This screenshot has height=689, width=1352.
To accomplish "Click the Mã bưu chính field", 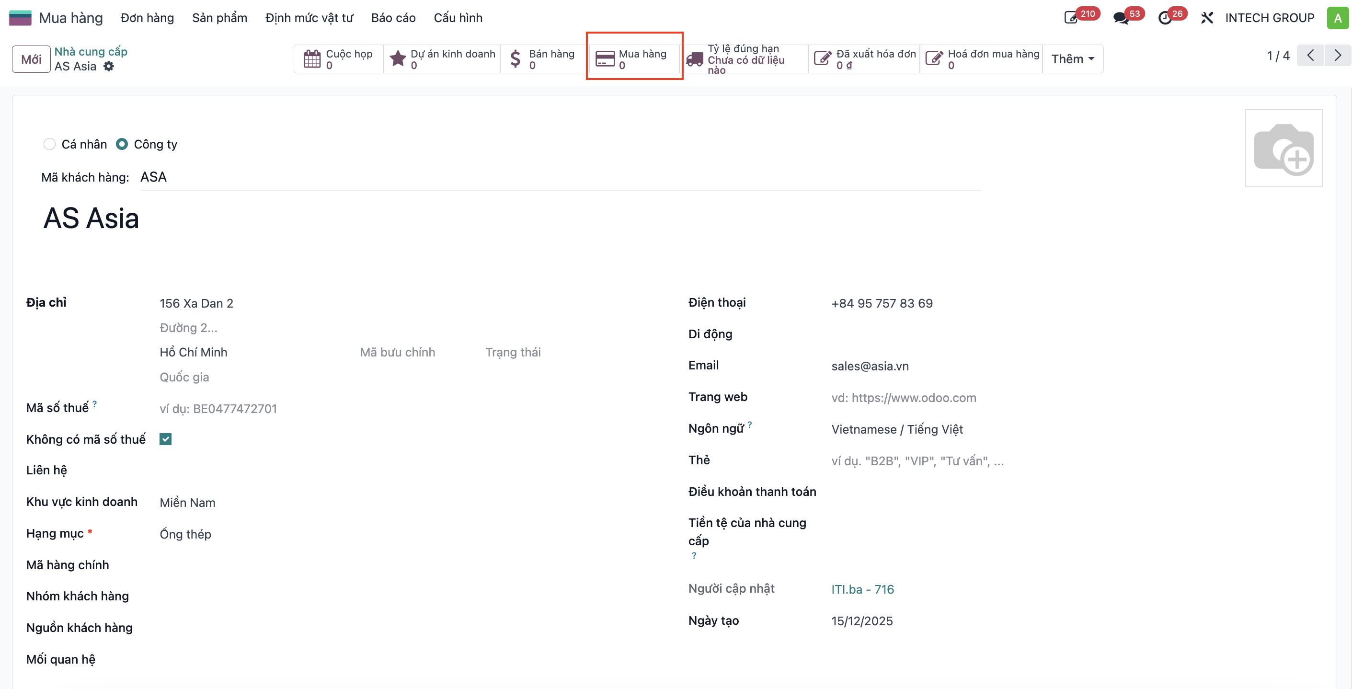I will coord(419,352).
